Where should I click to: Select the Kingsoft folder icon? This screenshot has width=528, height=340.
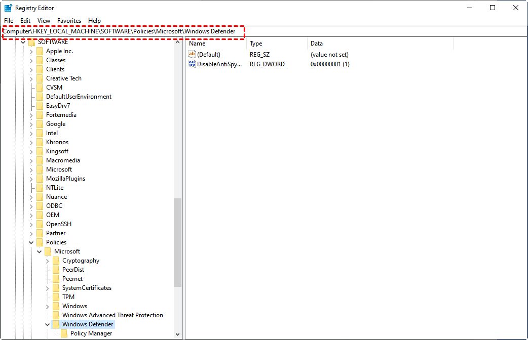click(40, 151)
